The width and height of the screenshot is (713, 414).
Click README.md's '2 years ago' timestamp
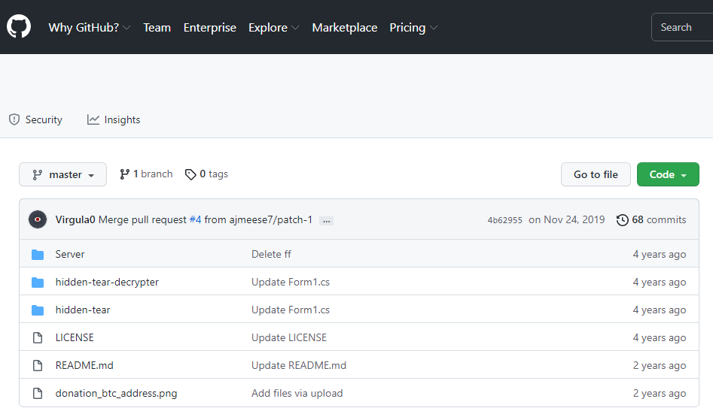point(660,365)
